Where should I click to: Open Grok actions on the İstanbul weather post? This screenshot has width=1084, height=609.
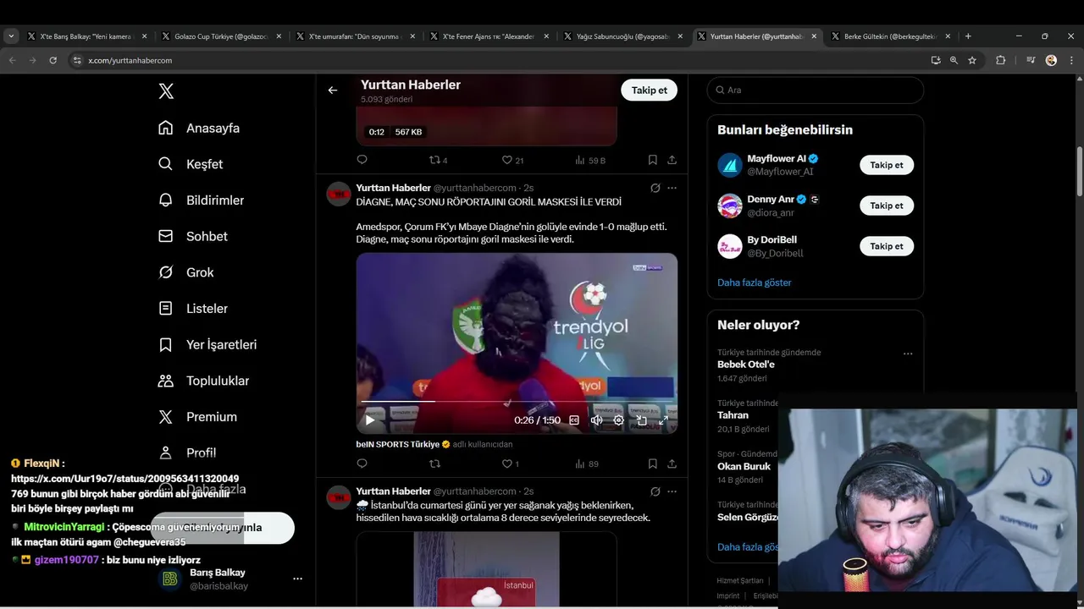(655, 491)
